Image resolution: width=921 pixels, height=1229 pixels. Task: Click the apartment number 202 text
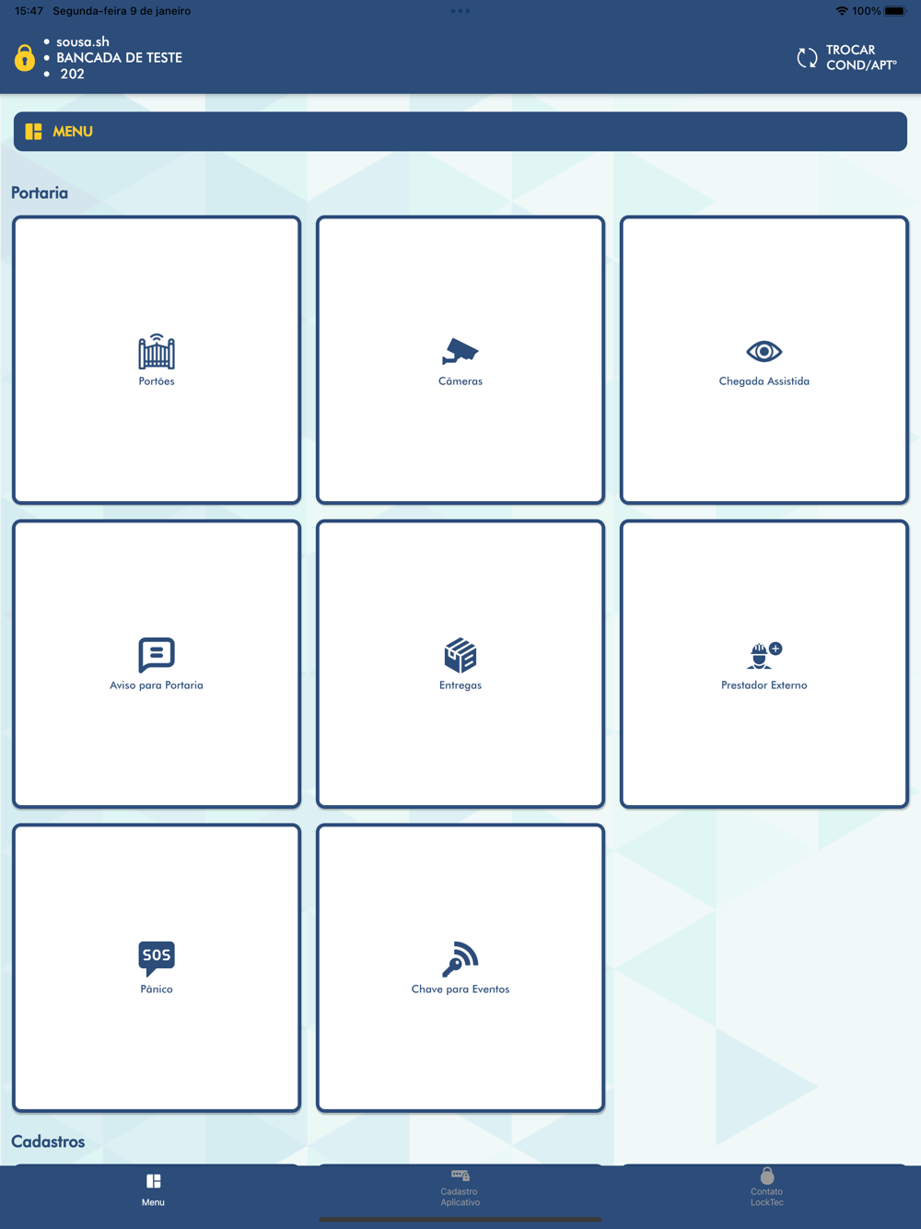[x=73, y=74]
